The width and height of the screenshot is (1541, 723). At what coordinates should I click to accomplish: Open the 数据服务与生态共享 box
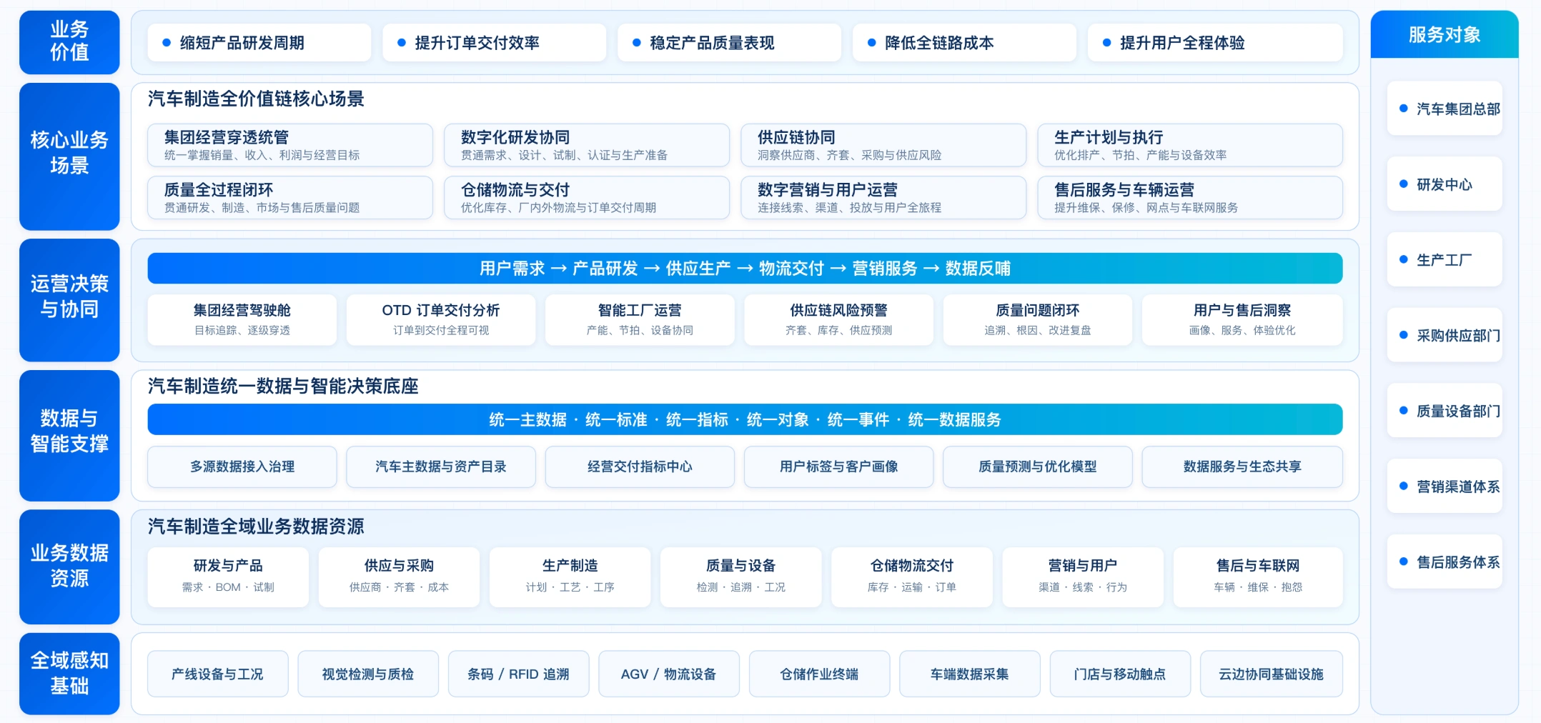point(1242,467)
